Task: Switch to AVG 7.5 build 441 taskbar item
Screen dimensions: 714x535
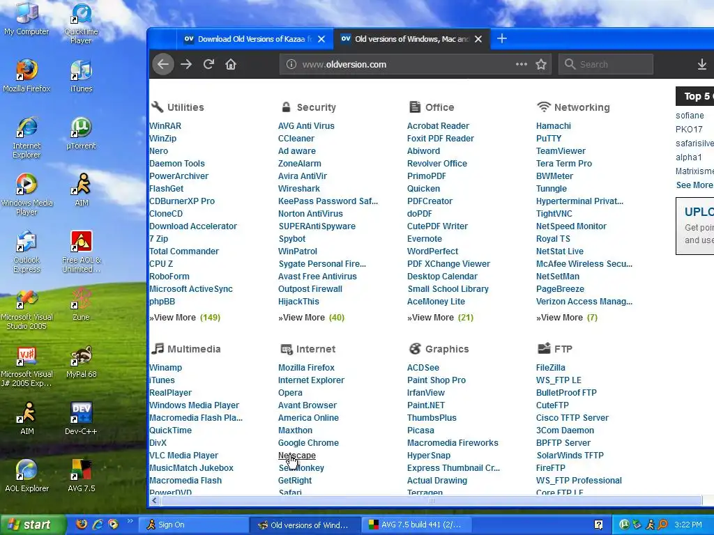Action: point(417,525)
